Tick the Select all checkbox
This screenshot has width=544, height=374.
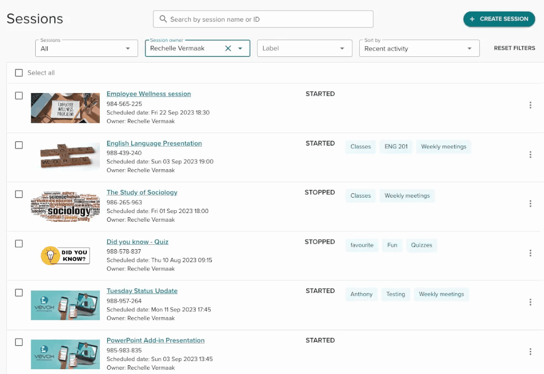(x=19, y=73)
